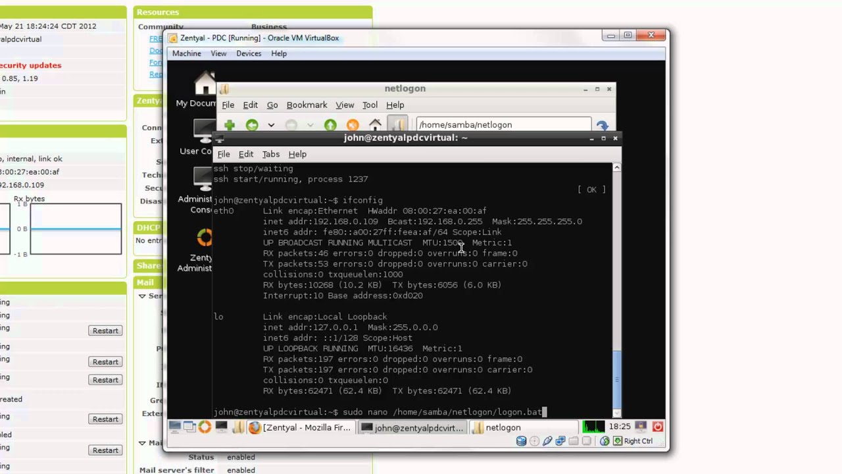Click the 18:25 clock in guest panel
842x474 pixels.
[620, 427]
